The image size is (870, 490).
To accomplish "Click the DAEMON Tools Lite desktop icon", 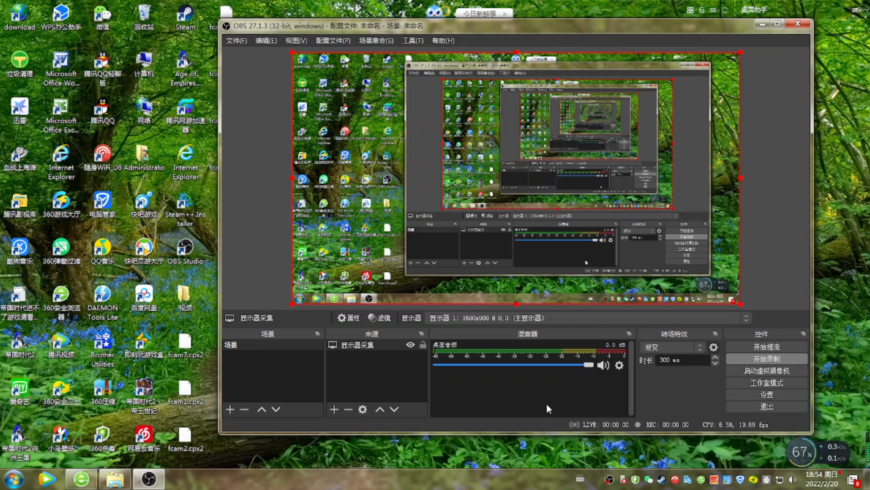I will click(x=102, y=303).
